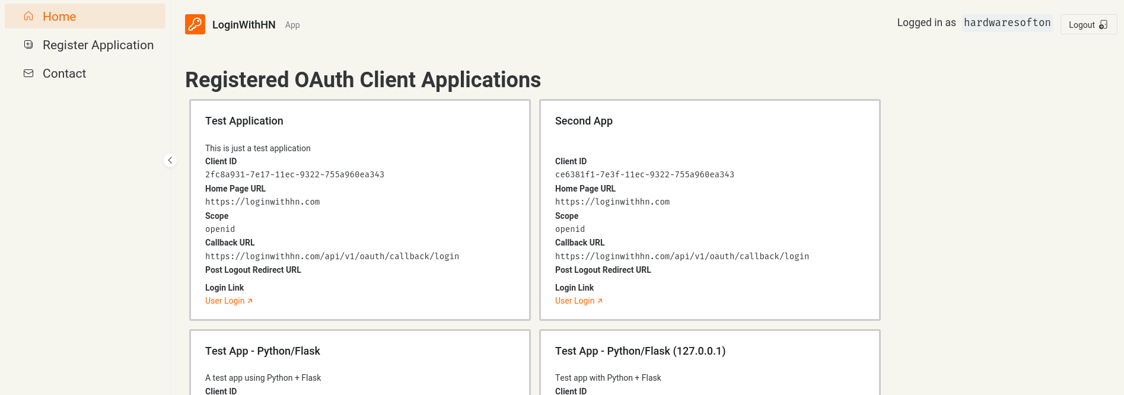Click the Second App callback URL text
Image resolution: width=1124 pixels, height=395 pixels.
click(682, 256)
